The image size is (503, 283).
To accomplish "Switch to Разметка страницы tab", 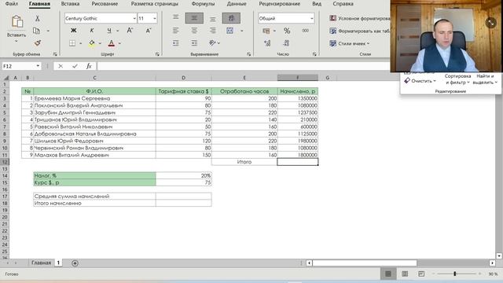I will pyautogui.click(x=154, y=4).
